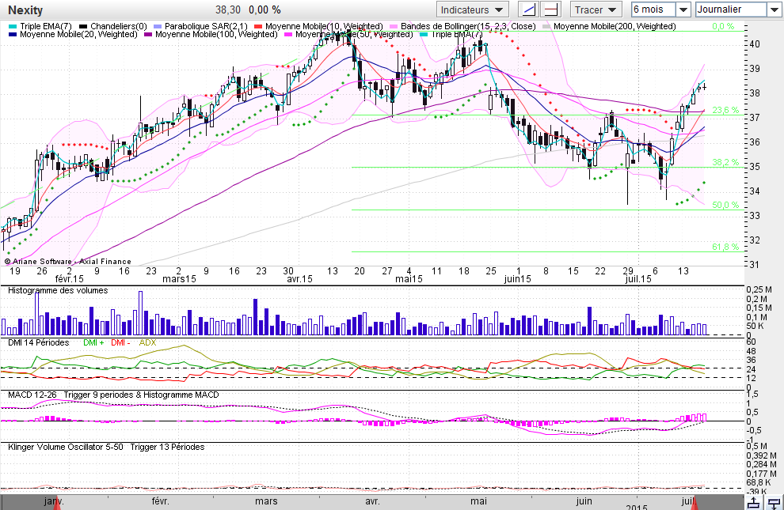
Task: Expand the 6 mois period combo box
Action: click(x=660, y=9)
